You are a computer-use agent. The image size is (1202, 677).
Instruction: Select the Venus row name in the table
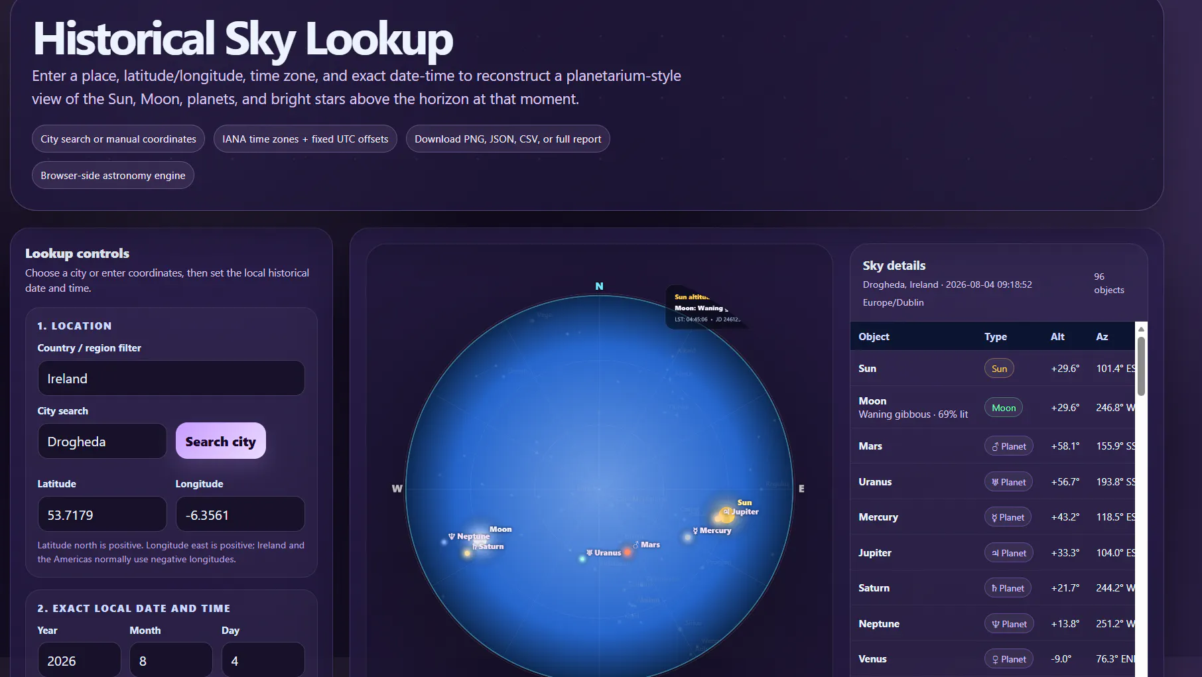click(x=872, y=659)
